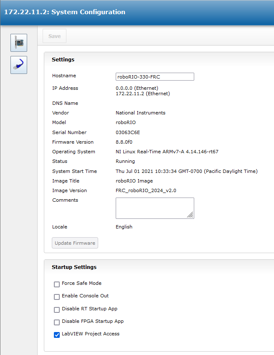Image resolution: width=274 pixels, height=355 pixels.
Task: Click the Startup Settings section header
Action: [x=74, y=267]
